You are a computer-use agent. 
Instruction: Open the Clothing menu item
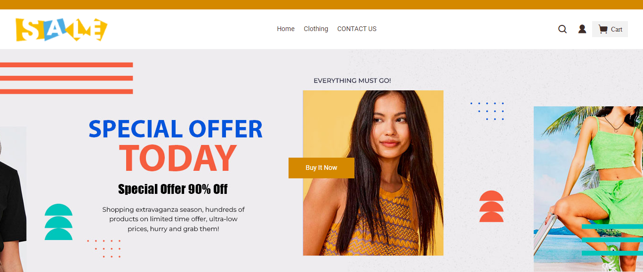pos(316,29)
